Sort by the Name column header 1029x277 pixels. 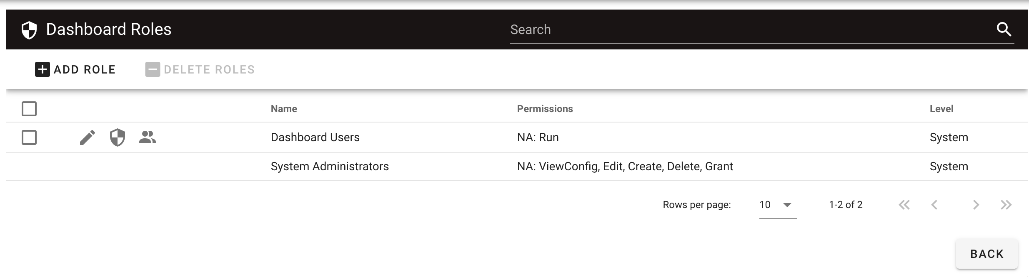(284, 108)
